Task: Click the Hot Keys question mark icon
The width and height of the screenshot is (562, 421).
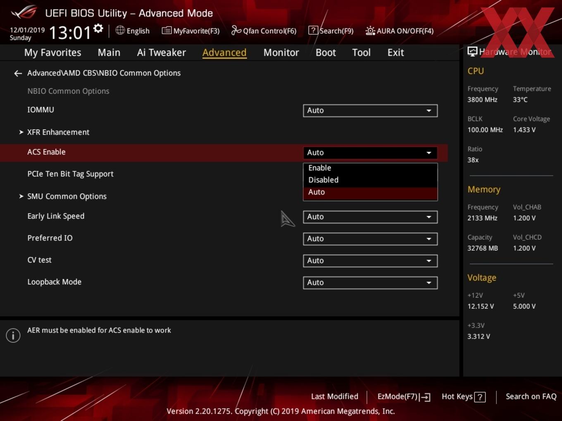Action: click(480, 397)
